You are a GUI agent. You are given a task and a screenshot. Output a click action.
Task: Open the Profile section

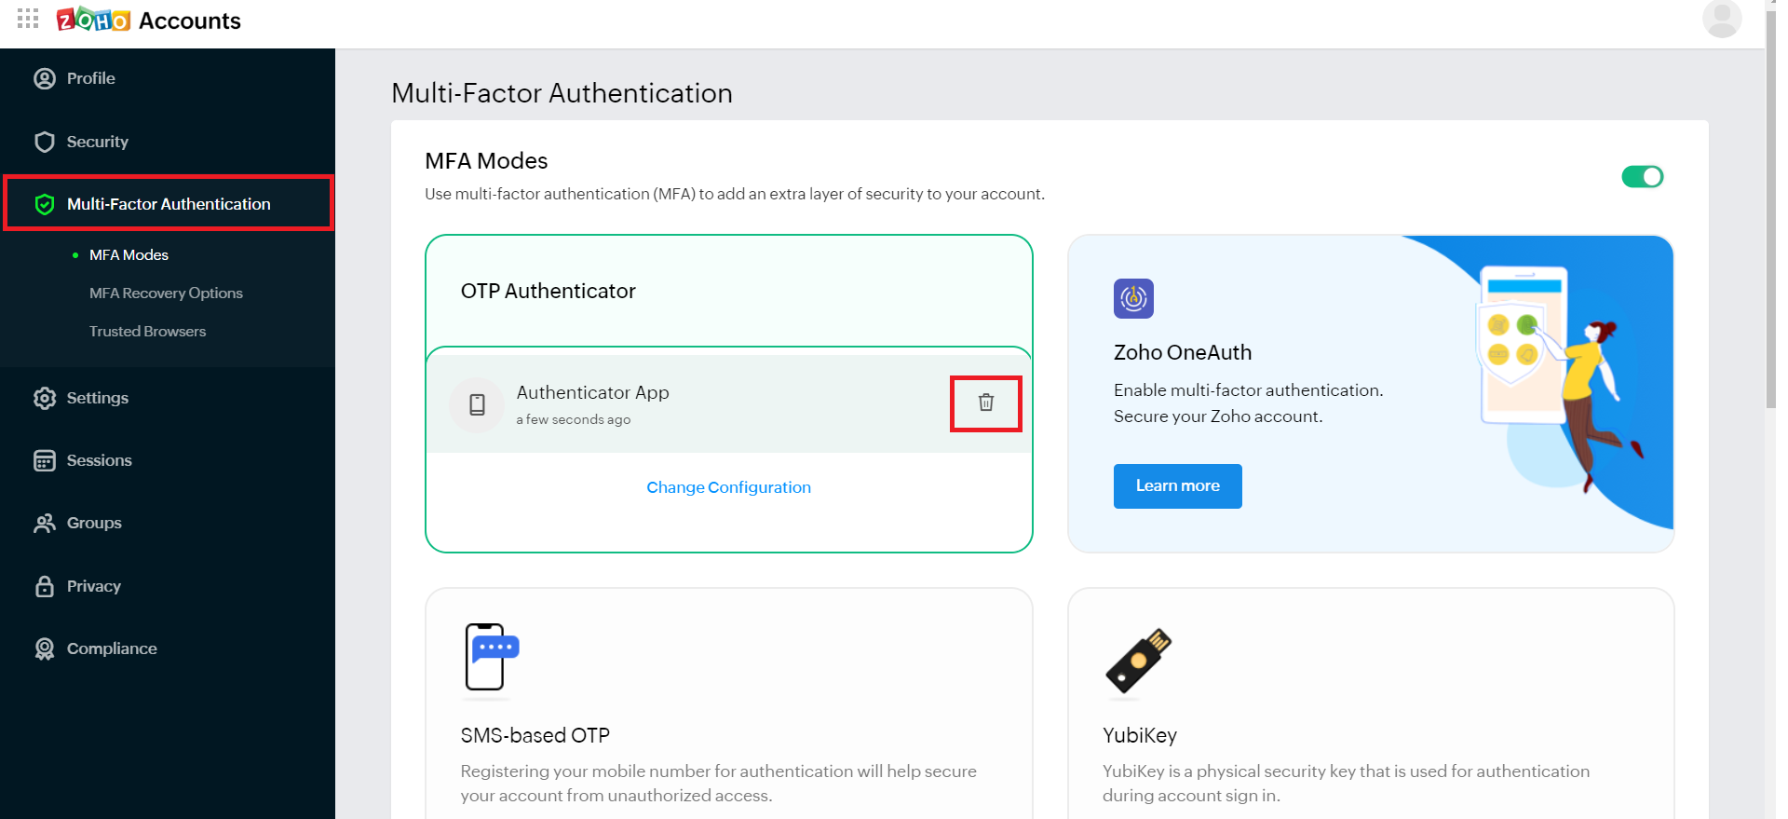[x=90, y=78]
